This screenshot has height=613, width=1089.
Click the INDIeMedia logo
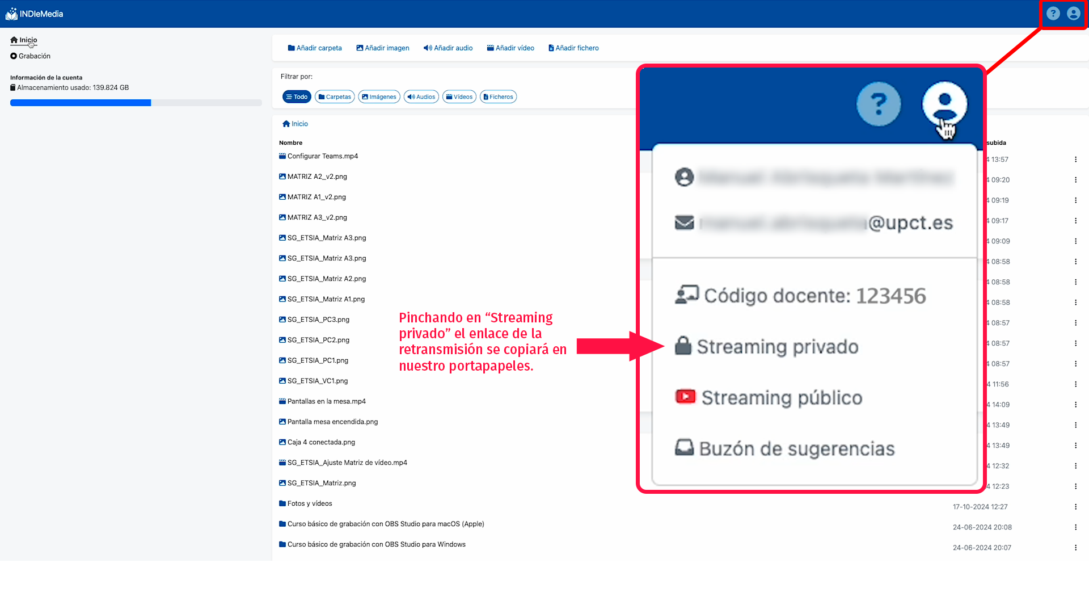tap(35, 14)
